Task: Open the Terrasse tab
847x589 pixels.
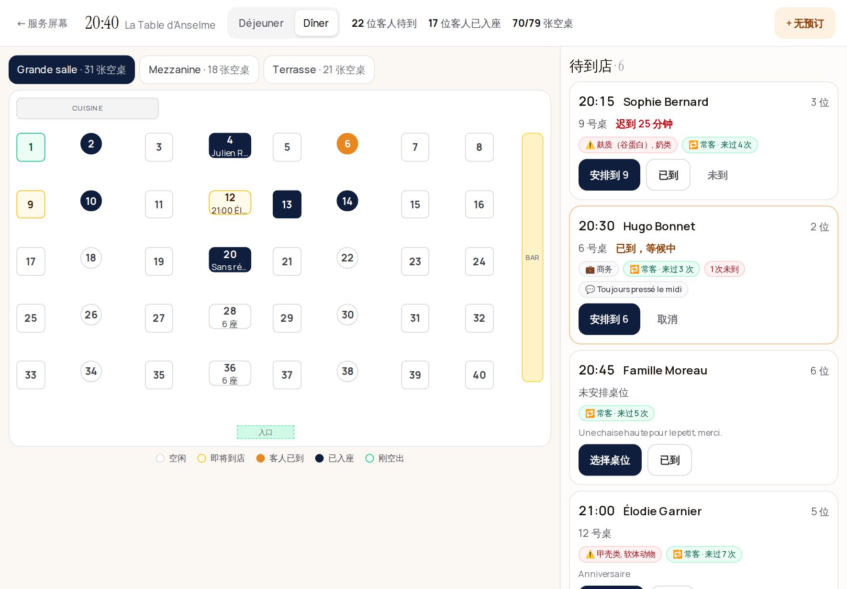Action: click(x=319, y=70)
